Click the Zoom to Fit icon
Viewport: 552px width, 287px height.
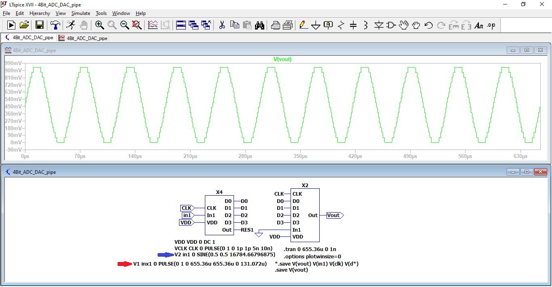pos(137,25)
